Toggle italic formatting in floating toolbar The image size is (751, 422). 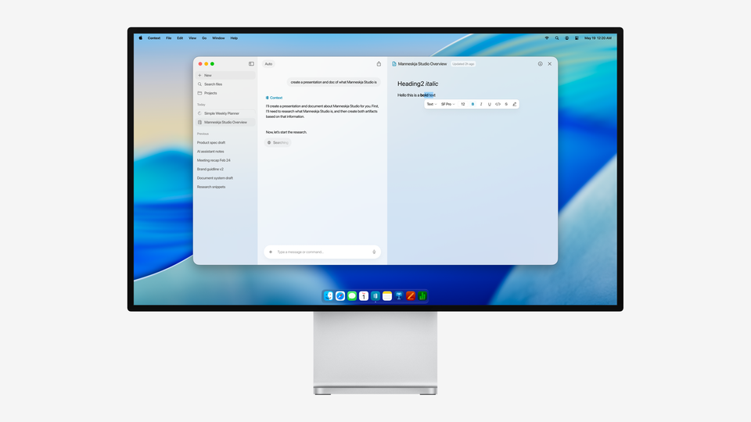(x=481, y=104)
